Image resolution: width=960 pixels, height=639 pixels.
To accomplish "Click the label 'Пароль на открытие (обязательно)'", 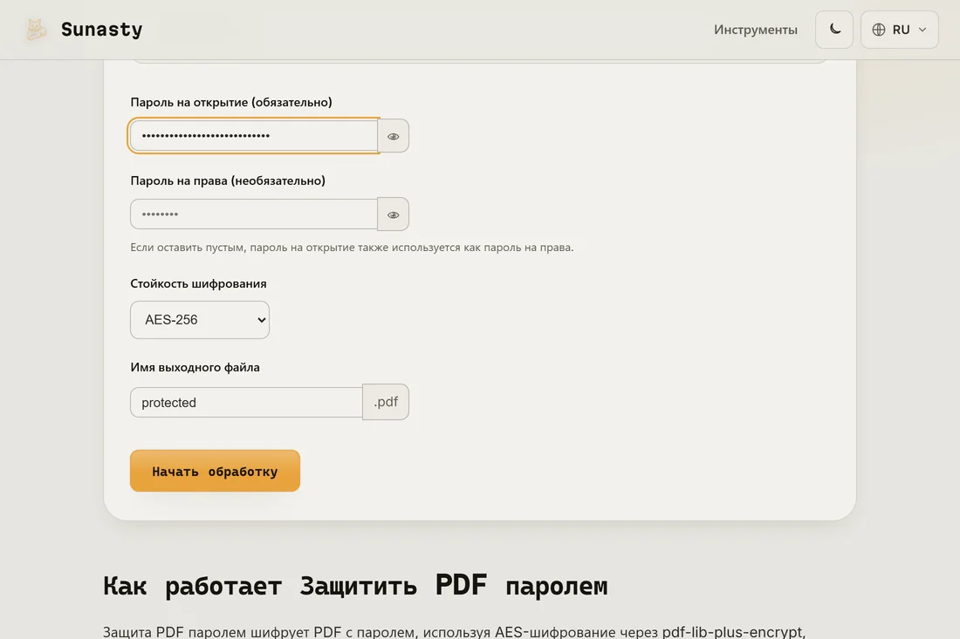I will click(231, 102).
